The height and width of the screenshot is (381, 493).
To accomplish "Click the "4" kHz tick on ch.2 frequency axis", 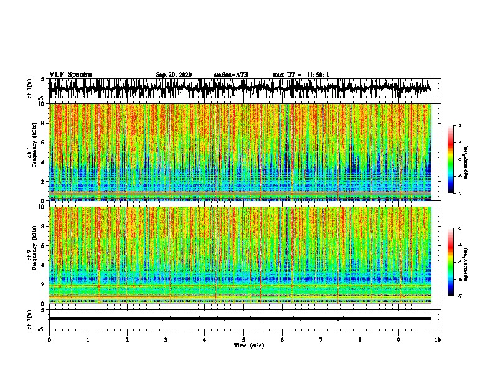I will pos(43,265).
